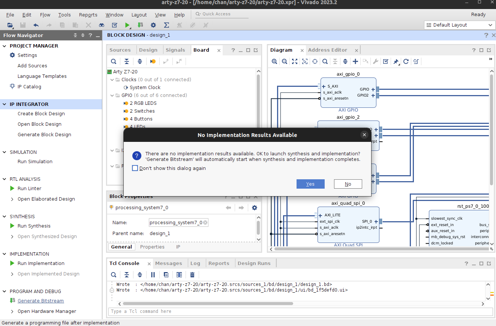Viewport: 496px width, 326px height.
Task: Collapse the SIMULATION section
Action: [x=5, y=152]
